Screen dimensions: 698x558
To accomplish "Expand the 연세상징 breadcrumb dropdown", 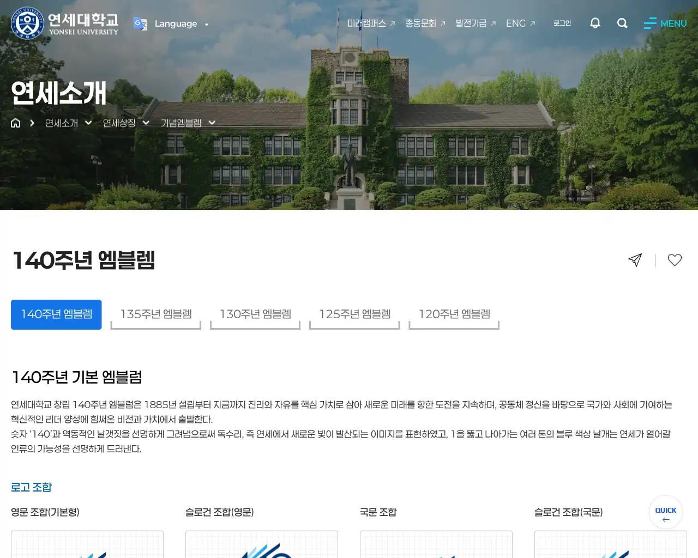I will click(126, 123).
